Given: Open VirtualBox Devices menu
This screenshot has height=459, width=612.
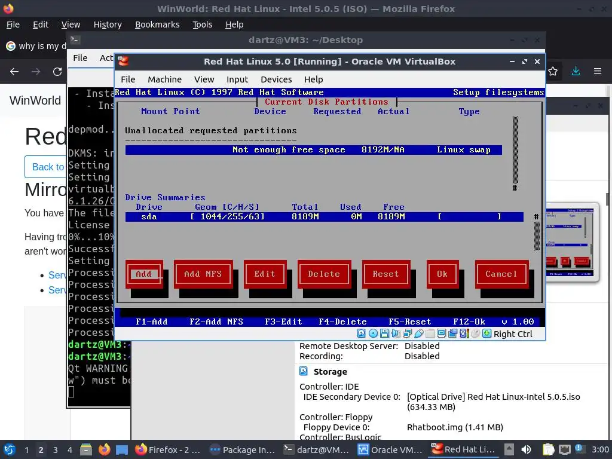Looking at the screenshot, I should click(276, 79).
